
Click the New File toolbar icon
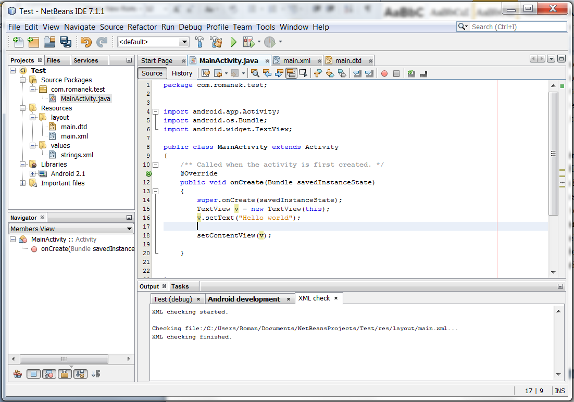click(18, 42)
